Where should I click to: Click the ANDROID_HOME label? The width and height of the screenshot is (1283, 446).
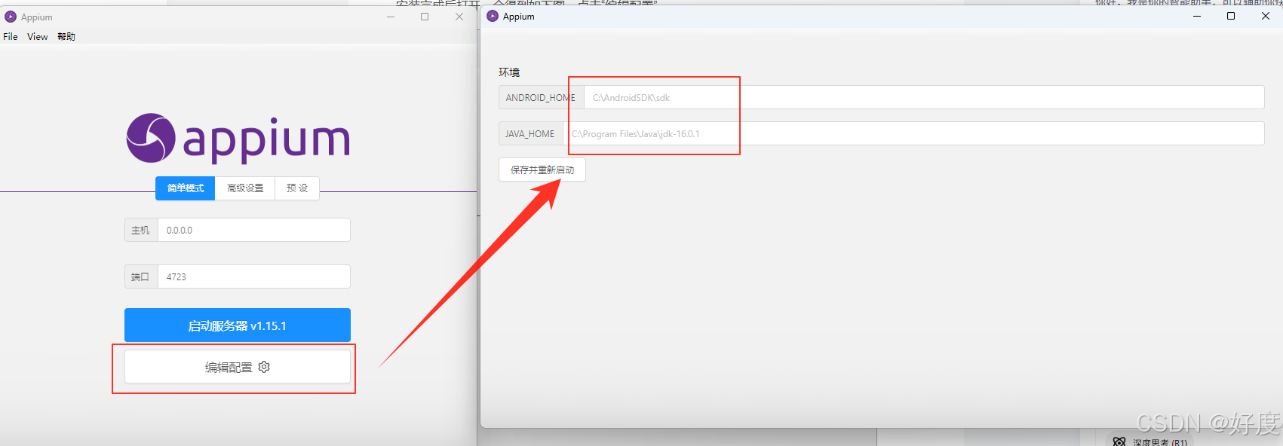[541, 97]
